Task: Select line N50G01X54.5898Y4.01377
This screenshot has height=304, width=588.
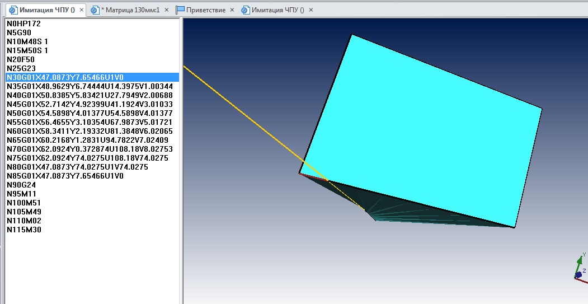Action: pos(92,113)
